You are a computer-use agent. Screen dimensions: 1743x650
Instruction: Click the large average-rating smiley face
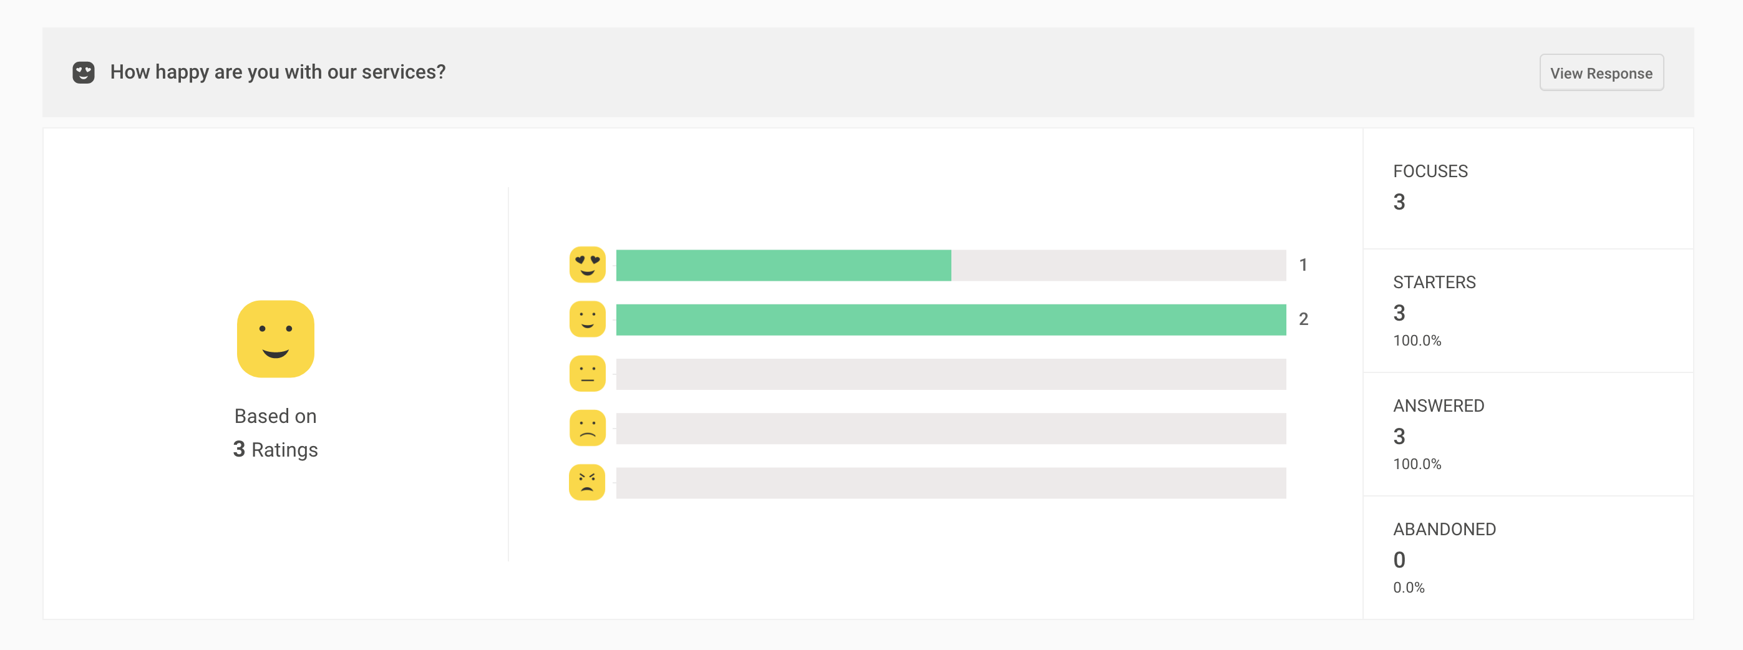(275, 339)
